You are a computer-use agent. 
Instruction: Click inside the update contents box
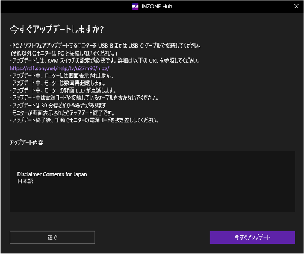coord(152,182)
